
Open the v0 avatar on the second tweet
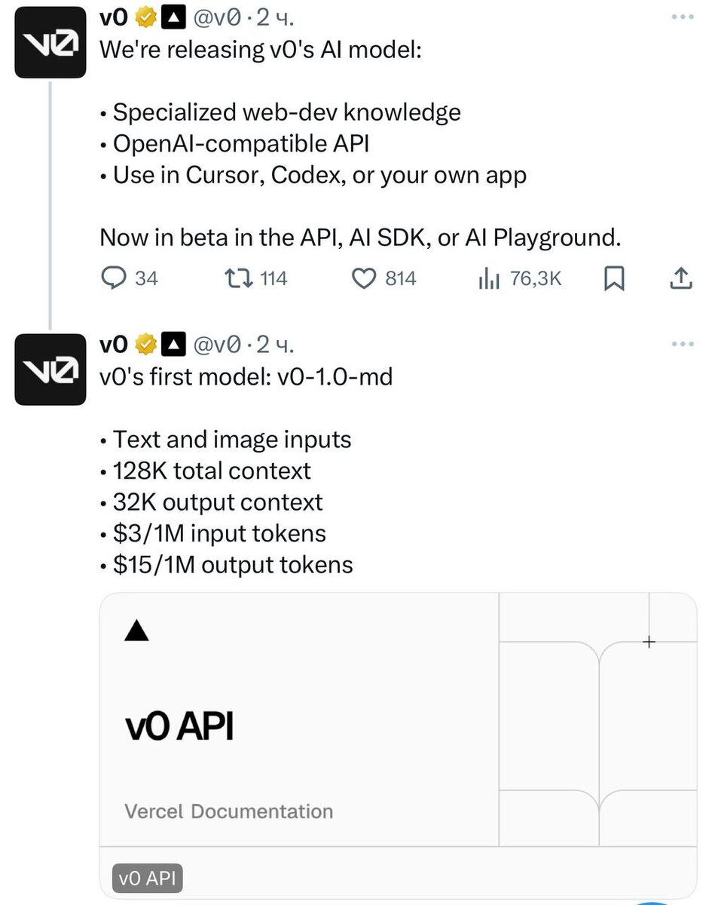click(50, 370)
